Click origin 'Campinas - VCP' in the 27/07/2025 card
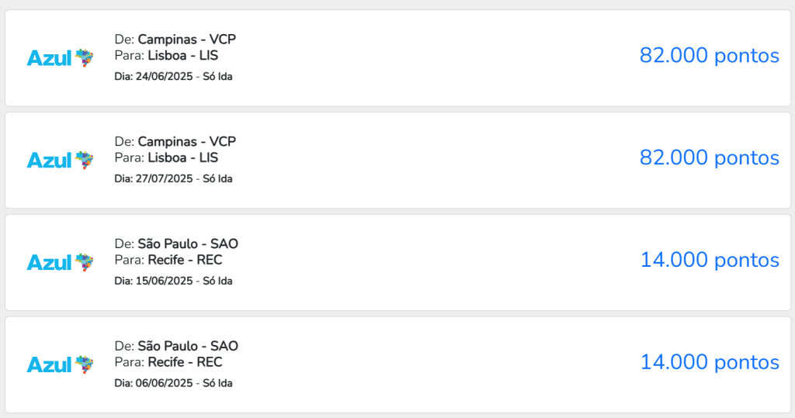 pyautogui.click(x=186, y=142)
